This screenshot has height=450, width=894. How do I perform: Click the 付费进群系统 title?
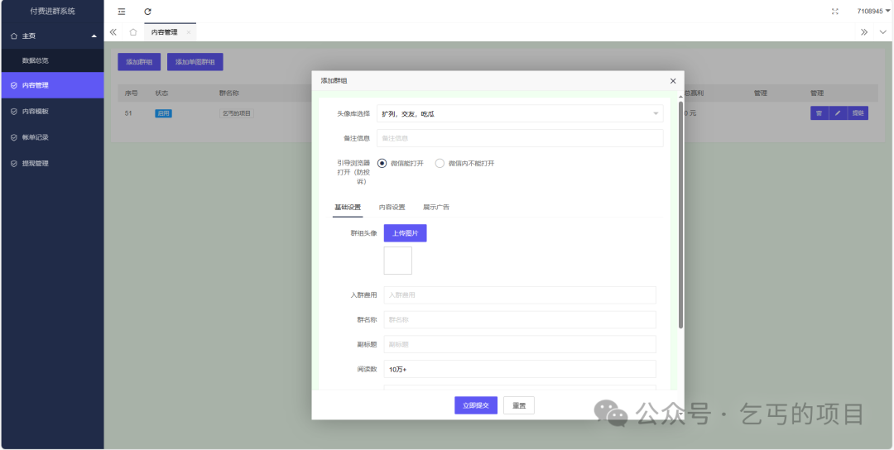[52, 12]
